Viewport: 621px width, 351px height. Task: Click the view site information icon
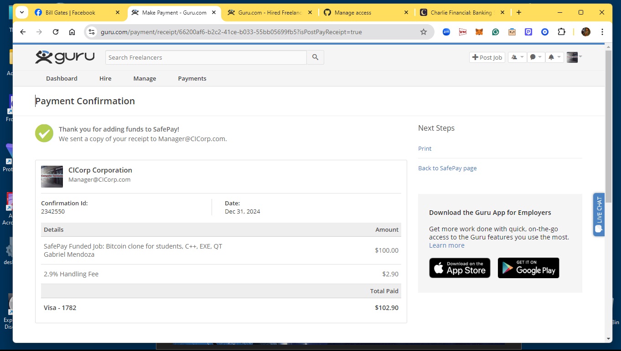click(92, 32)
